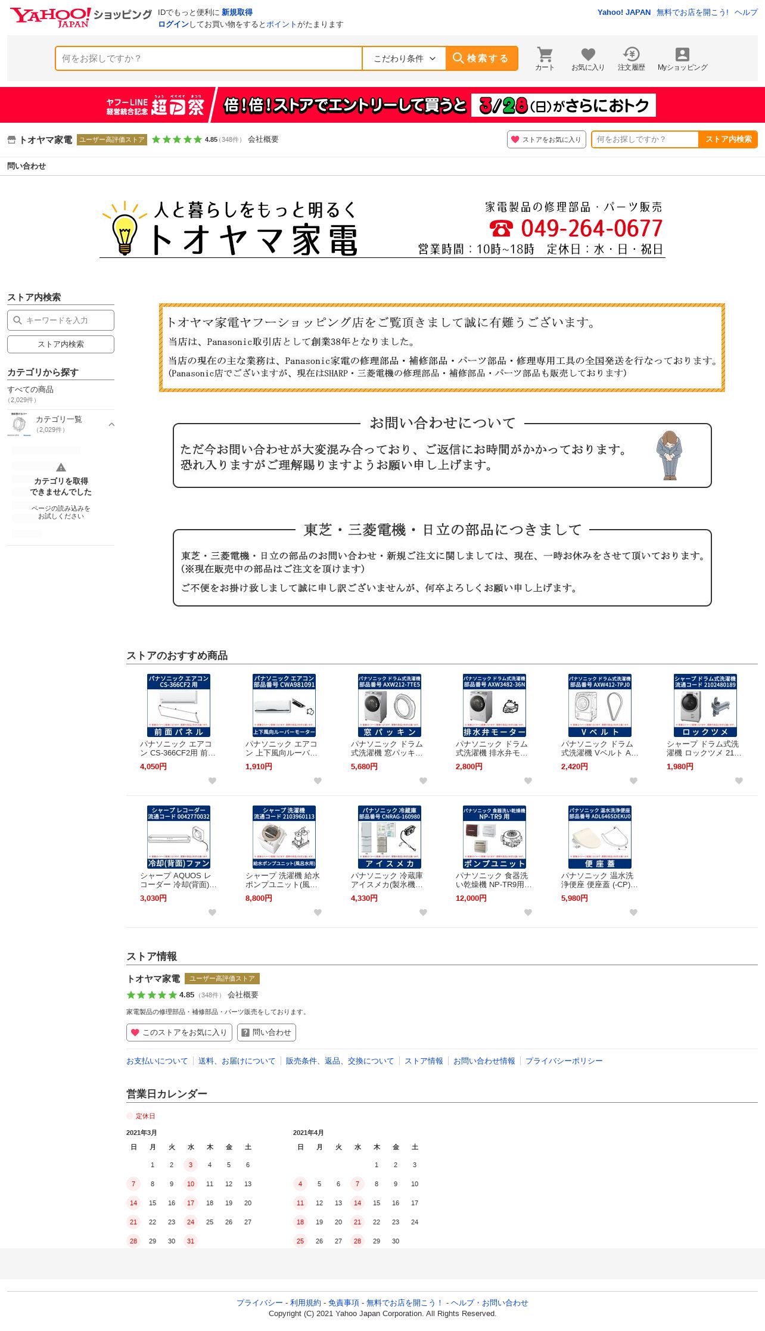
Task: Open the shopping cart icon
Action: click(545, 58)
